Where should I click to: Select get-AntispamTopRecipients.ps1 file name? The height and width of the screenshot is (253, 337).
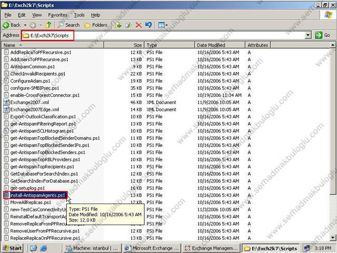pyautogui.click(x=42, y=166)
